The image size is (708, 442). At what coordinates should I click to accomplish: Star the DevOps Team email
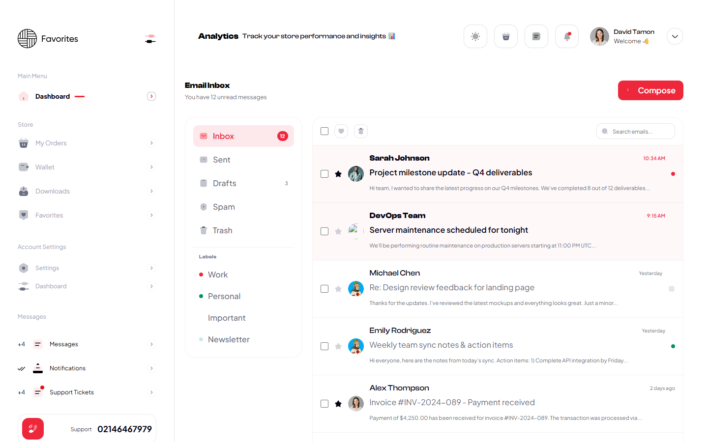pyautogui.click(x=338, y=231)
